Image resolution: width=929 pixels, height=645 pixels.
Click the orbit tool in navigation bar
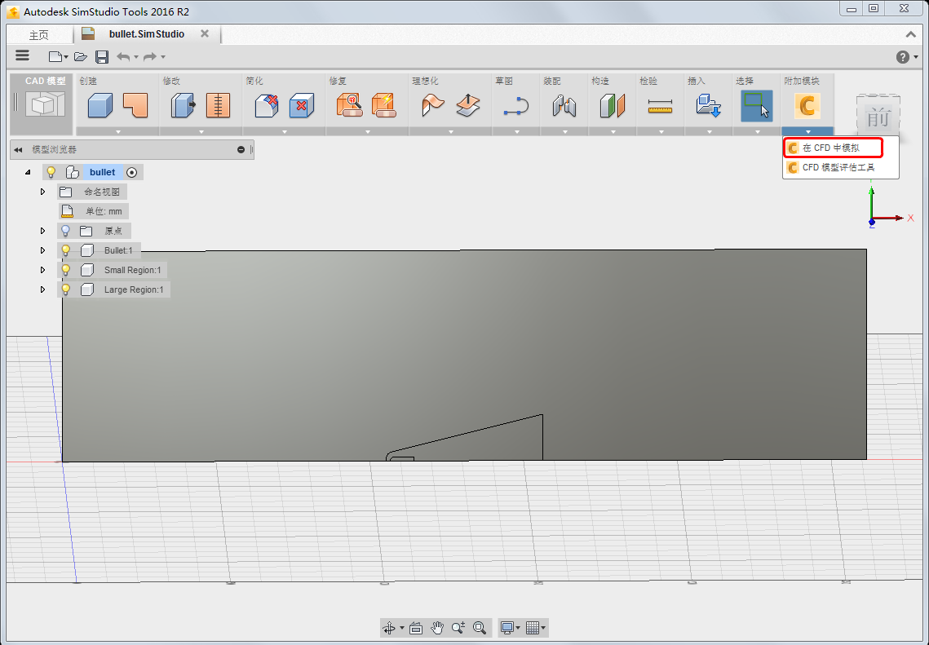tap(389, 628)
